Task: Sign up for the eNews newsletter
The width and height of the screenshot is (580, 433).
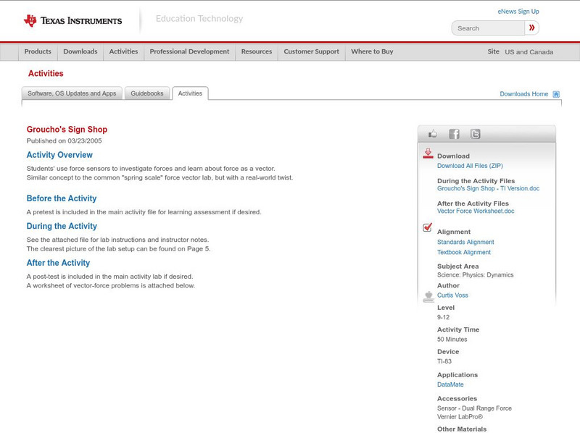Action: [x=518, y=11]
